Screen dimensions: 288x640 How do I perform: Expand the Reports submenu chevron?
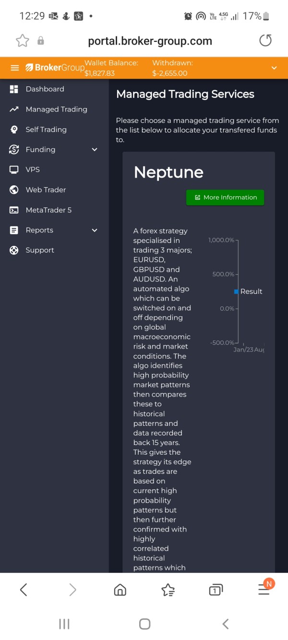[95, 230]
